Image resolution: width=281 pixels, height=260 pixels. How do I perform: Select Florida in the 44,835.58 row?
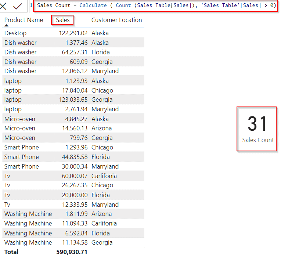[101, 157]
